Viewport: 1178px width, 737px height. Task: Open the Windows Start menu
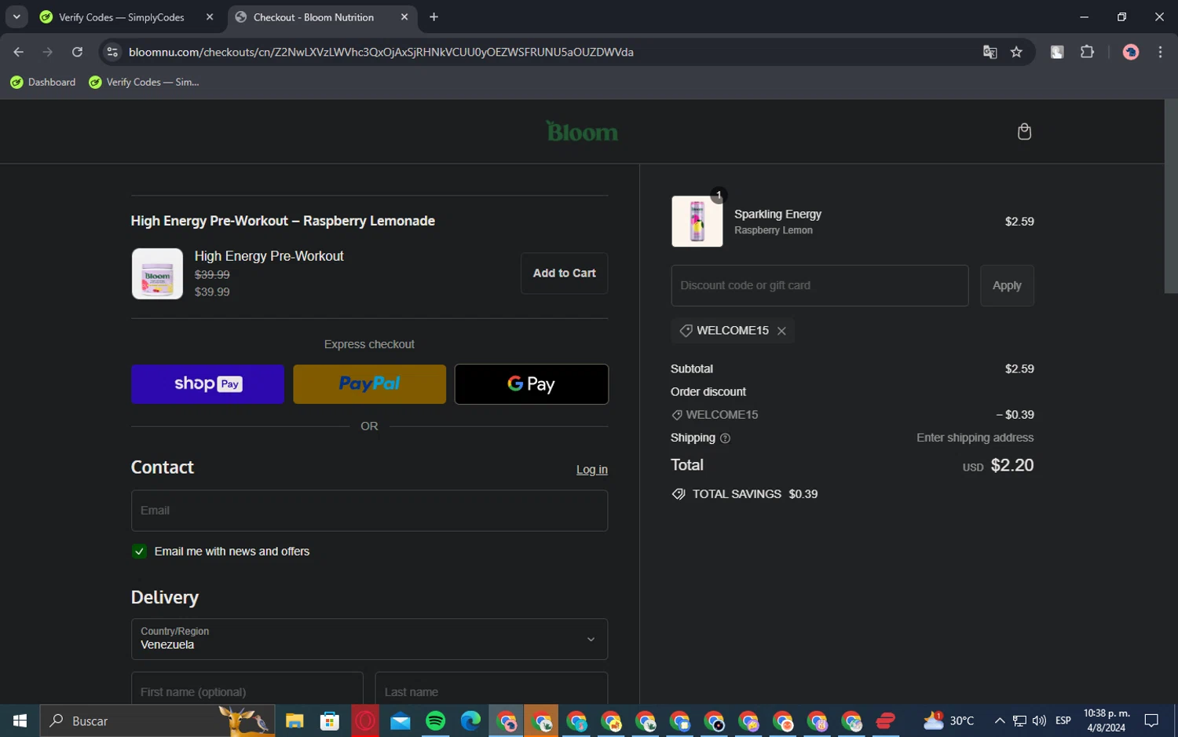[x=20, y=720]
